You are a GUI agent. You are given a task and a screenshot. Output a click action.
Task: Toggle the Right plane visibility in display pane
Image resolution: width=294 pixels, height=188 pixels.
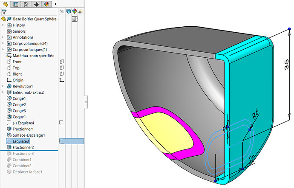(x=62, y=74)
